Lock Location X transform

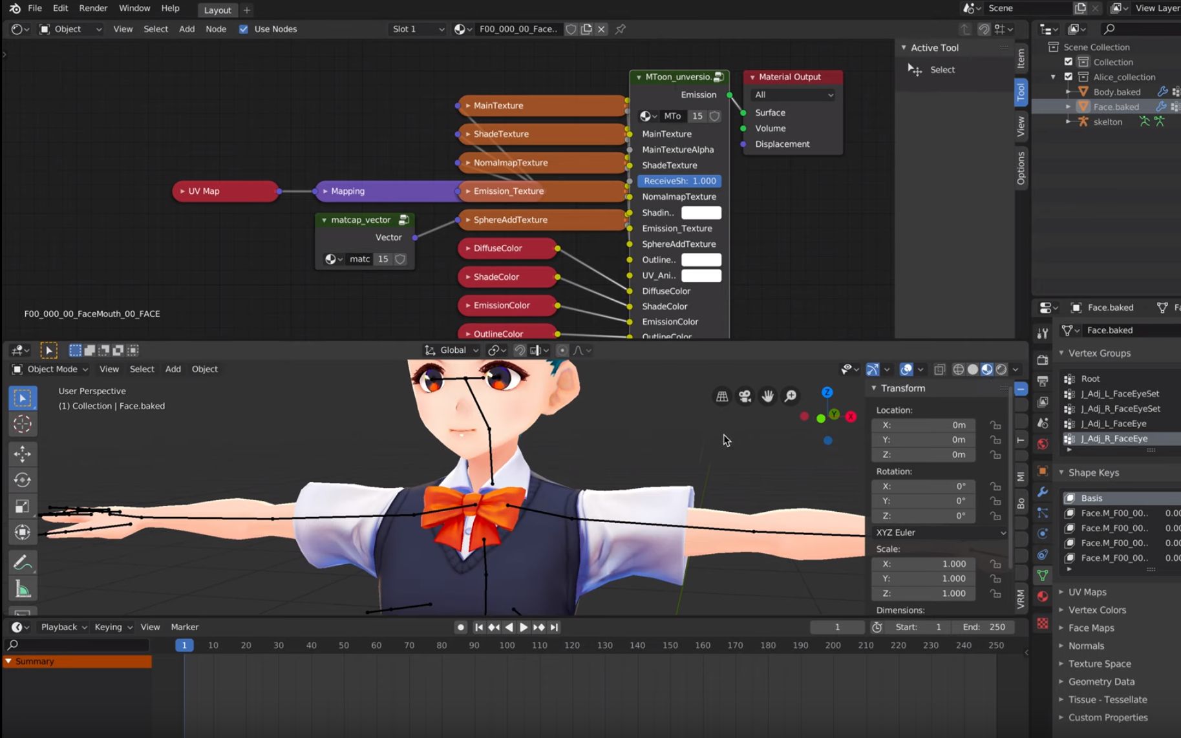(995, 425)
